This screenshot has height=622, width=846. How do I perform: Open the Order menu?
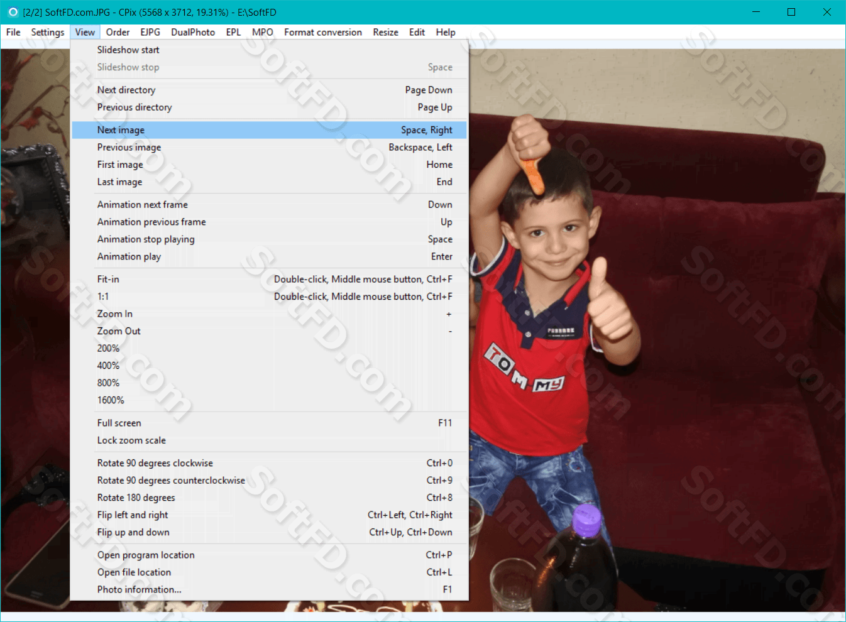tap(118, 32)
